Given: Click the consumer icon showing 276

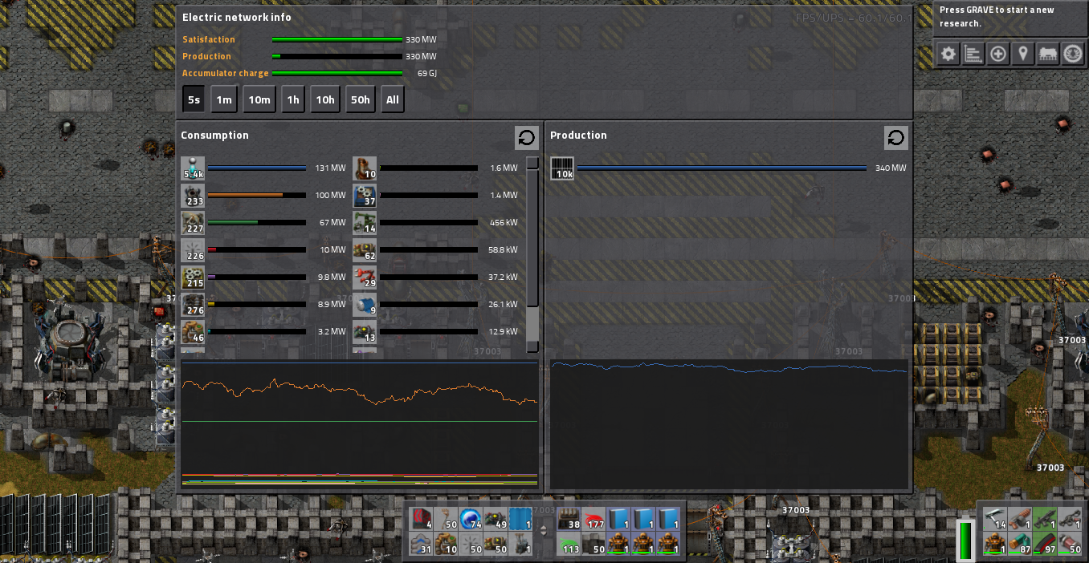Looking at the screenshot, I should pos(193,305).
